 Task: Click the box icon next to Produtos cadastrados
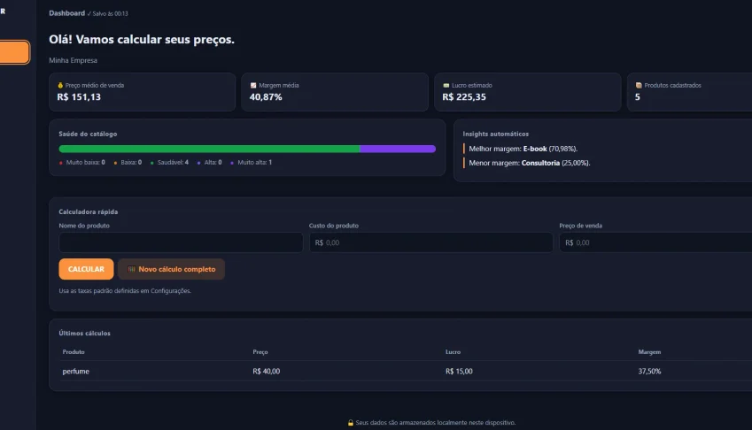[x=639, y=85]
